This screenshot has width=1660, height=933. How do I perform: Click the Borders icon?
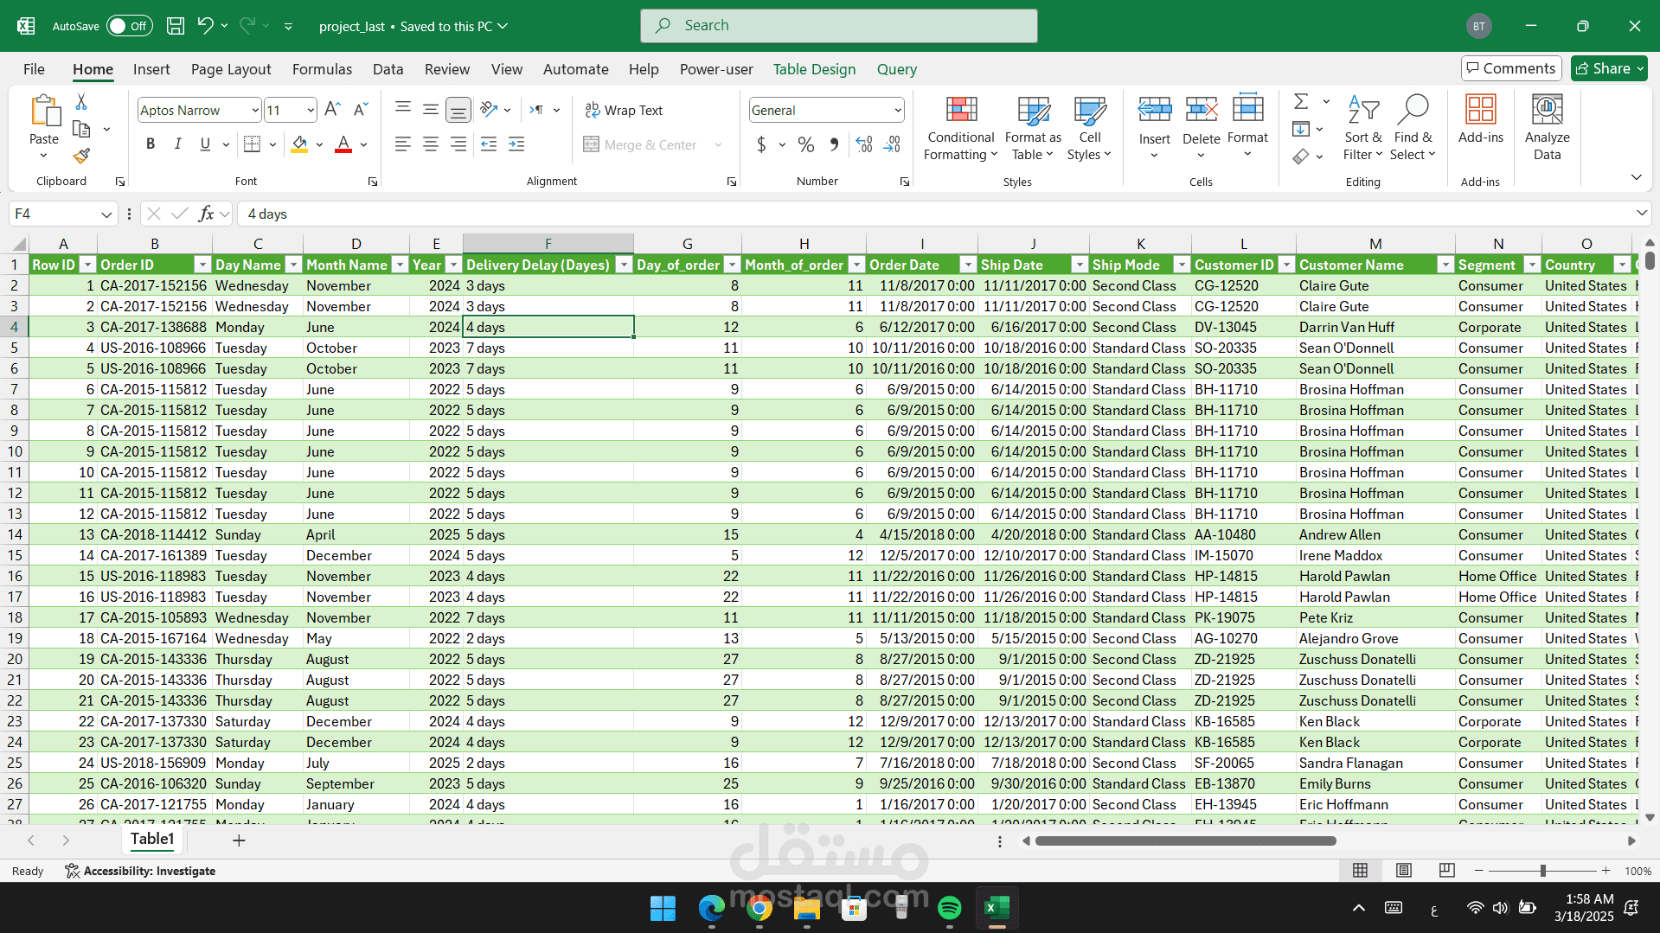tap(252, 144)
